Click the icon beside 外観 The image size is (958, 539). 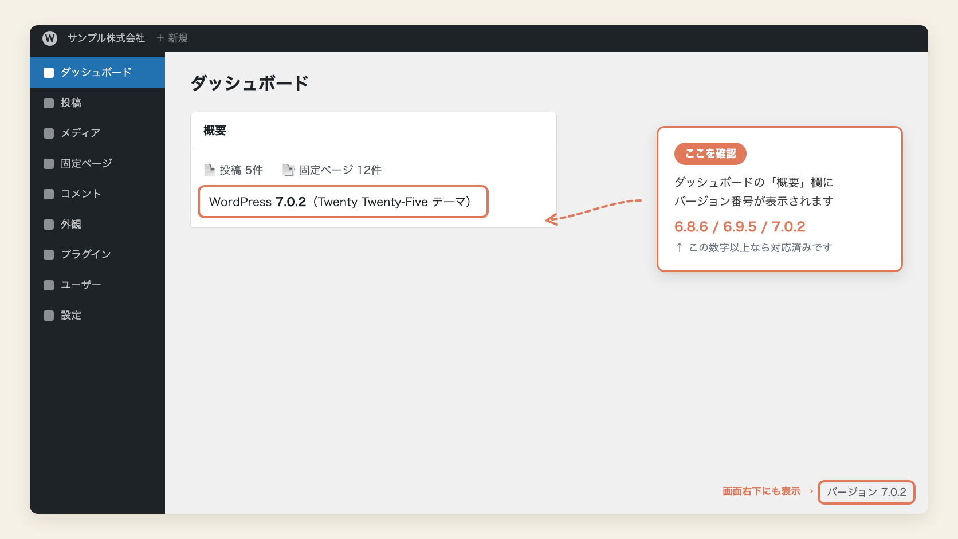pos(49,225)
